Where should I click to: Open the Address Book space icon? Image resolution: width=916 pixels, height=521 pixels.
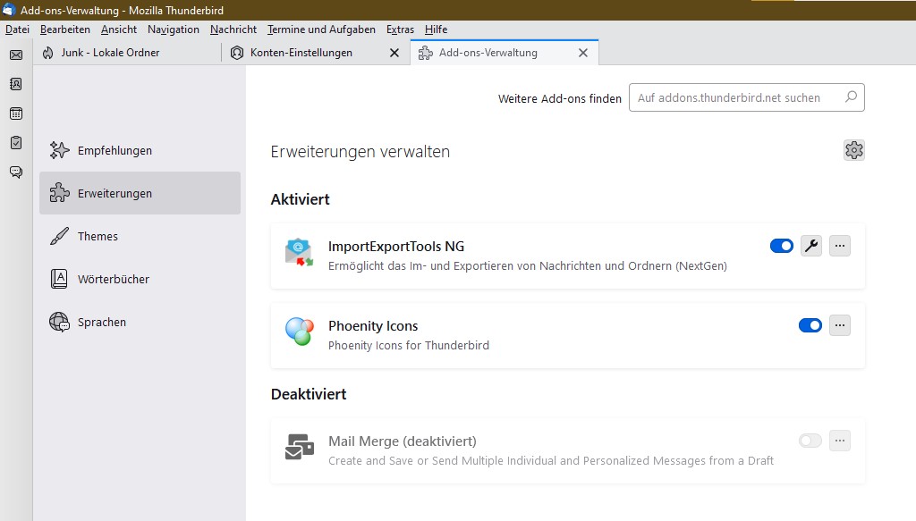click(16, 84)
